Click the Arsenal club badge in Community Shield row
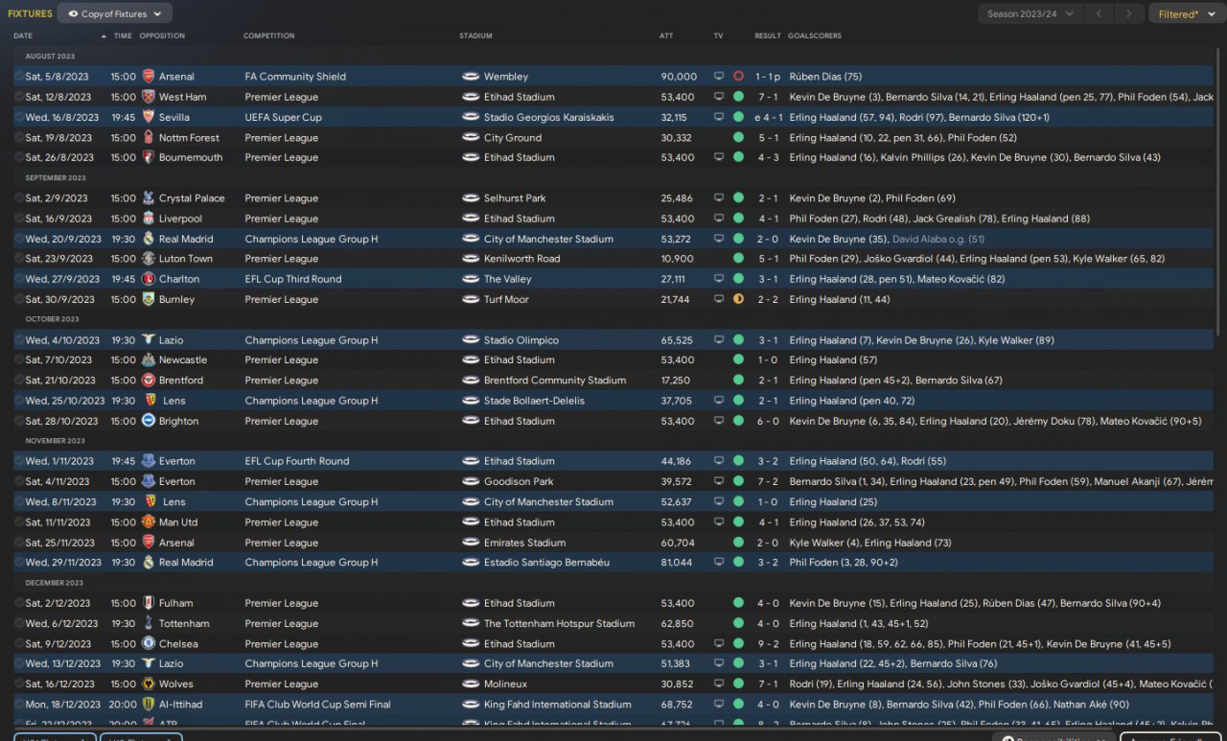Screen dimensions: 1227x741 (148, 77)
